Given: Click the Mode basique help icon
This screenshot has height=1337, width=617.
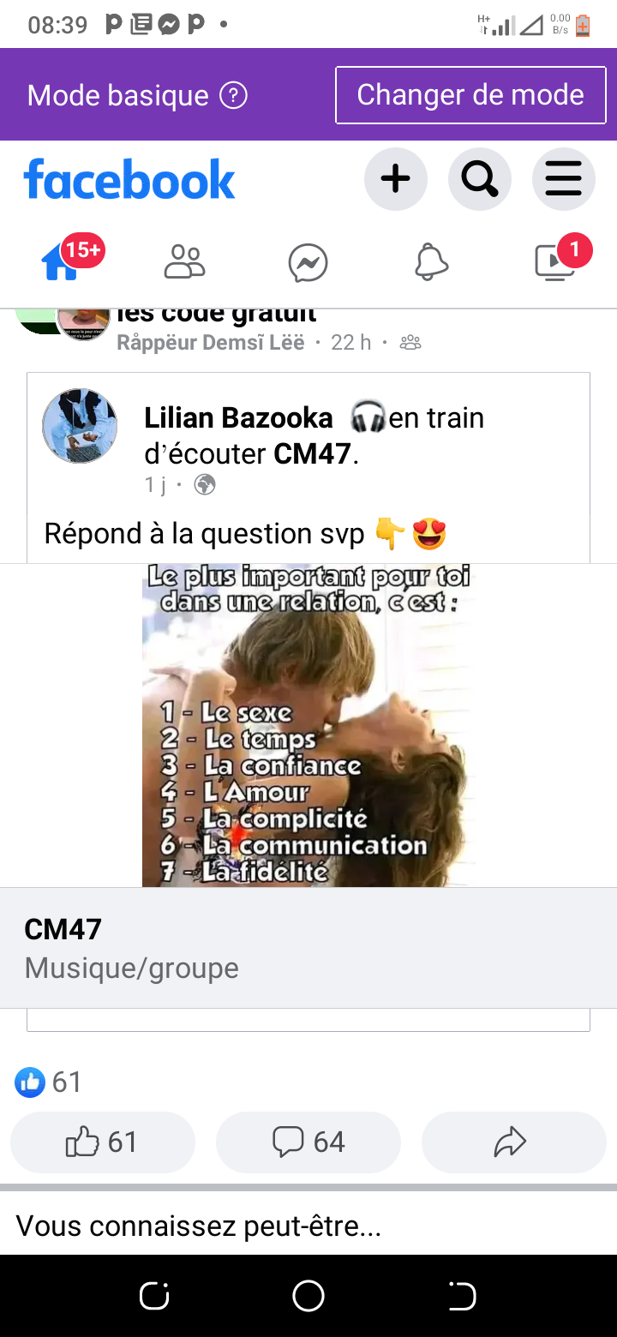Looking at the screenshot, I should tap(233, 95).
